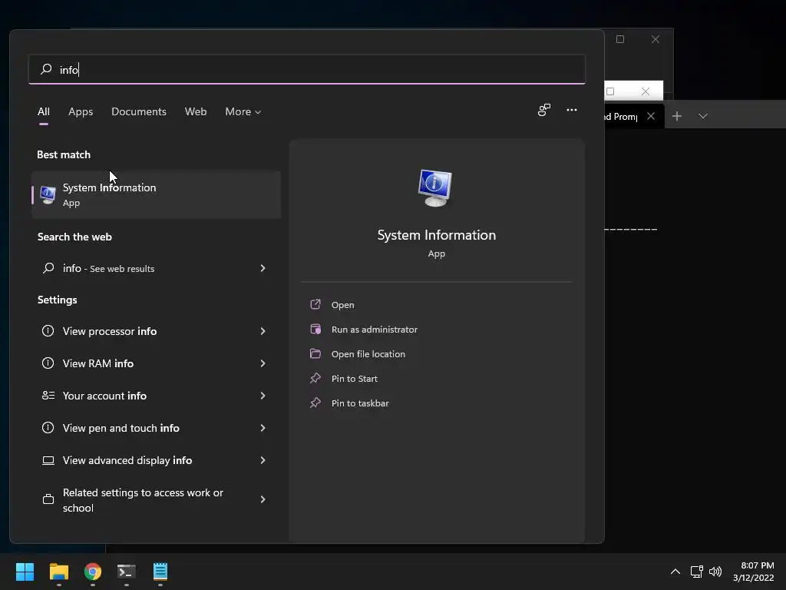
Task: Click the search magnifier icon in search box
Action: point(46,68)
